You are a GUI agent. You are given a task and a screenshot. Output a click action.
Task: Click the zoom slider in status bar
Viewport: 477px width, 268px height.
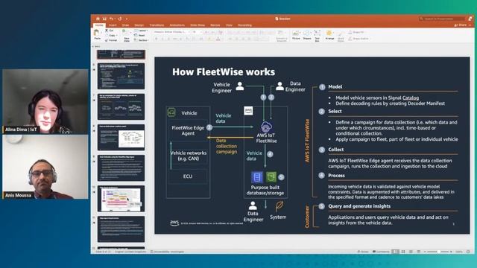(x=439, y=252)
